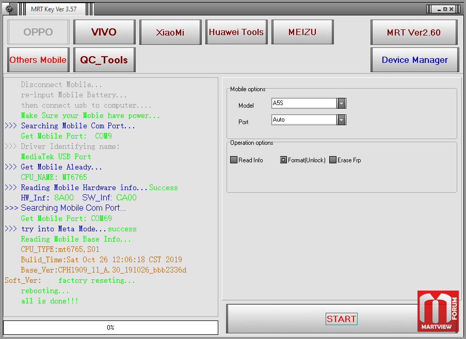Click the app icon in title bar
This screenshot has width=466, height=339.
tap(9, 9)
